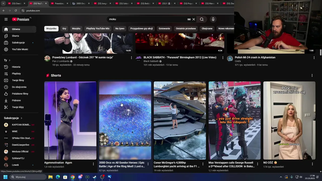Open Polish Mi-24 crash in Afghanistan title
Screen dimensions: 322x181
[x=255, y=57]
